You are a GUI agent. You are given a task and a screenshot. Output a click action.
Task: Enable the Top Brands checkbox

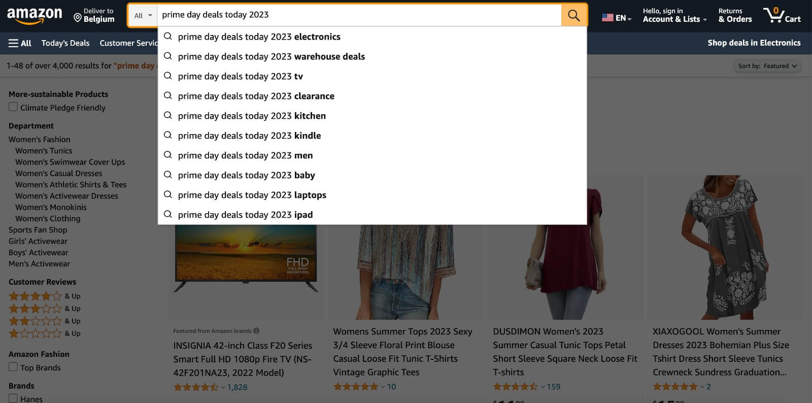13,367
